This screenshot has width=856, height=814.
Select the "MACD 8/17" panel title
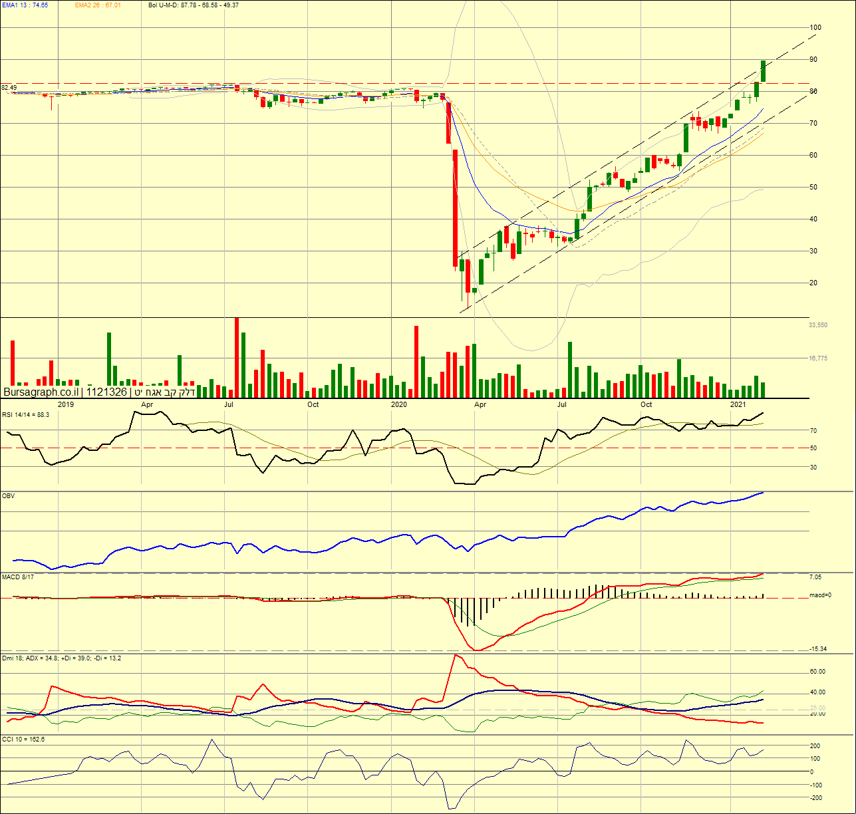[18, 577]
